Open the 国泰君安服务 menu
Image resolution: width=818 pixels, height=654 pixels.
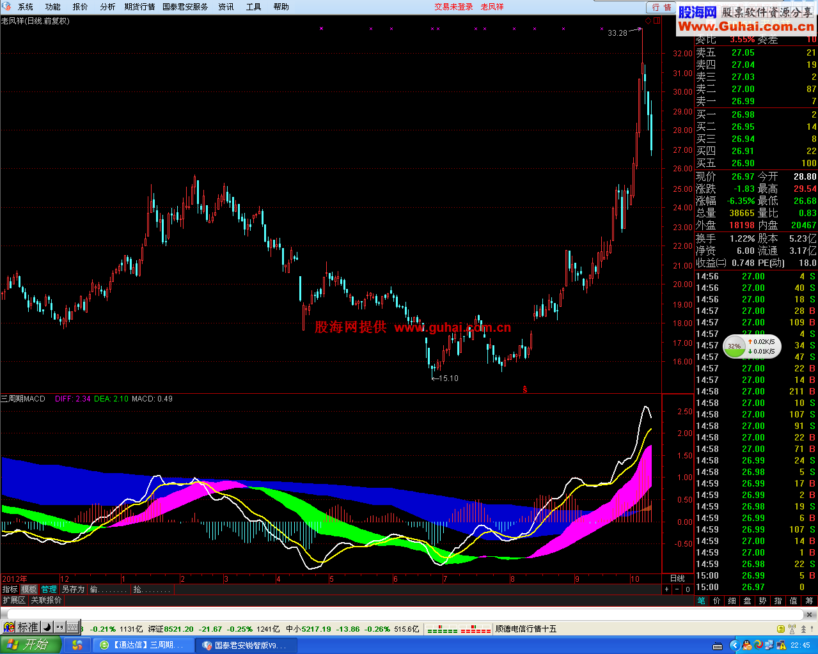[185, 6]
